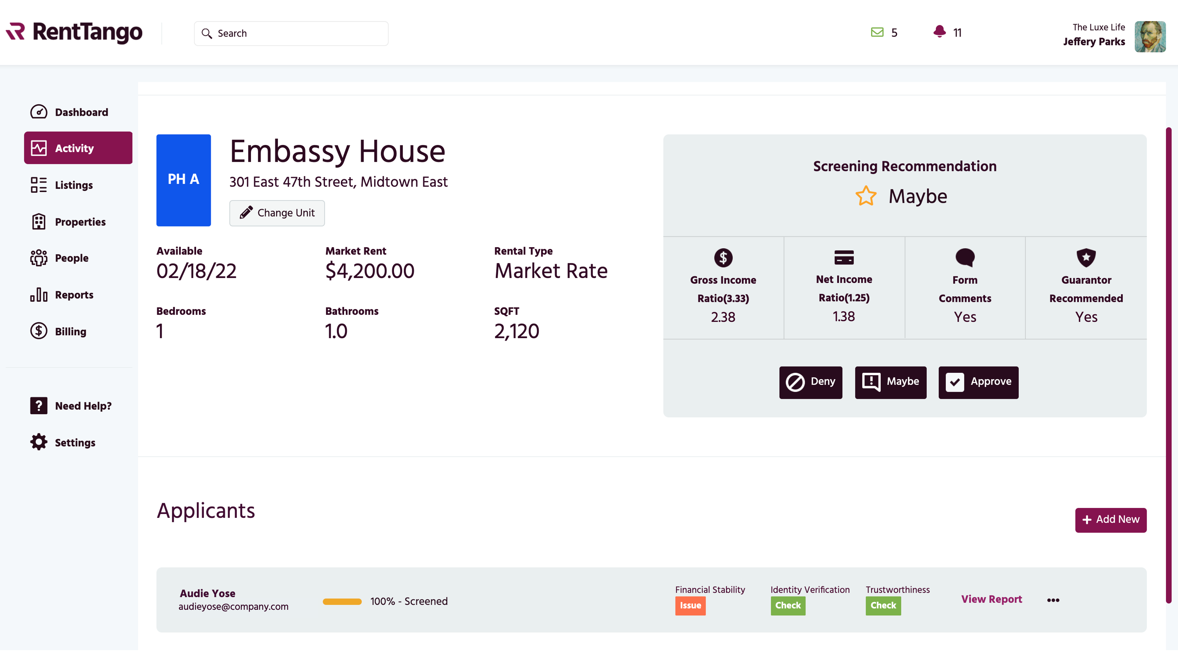The image size is (1178, 660).
Task: Click the Maybe recommendation star icon
Action: pos(866,196)
